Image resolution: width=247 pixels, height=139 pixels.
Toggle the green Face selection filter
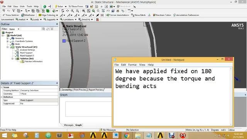[x=48, y=11]
